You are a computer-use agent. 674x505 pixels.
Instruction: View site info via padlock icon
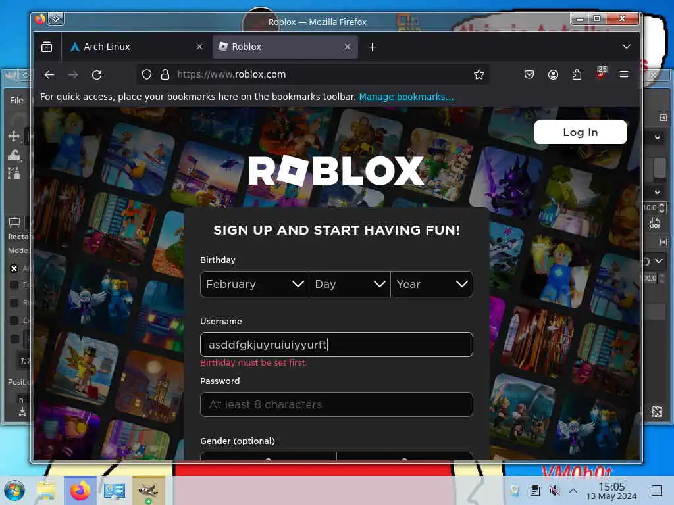point(165,75)
